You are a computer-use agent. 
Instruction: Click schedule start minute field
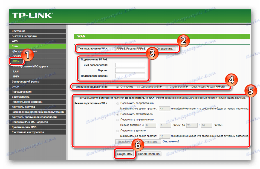point(165,125)
